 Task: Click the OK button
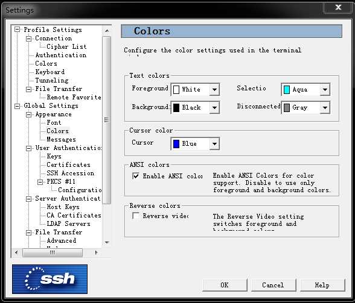point(225,285)
